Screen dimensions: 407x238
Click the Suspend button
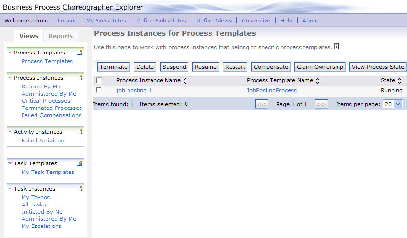[x=174, y=67]
